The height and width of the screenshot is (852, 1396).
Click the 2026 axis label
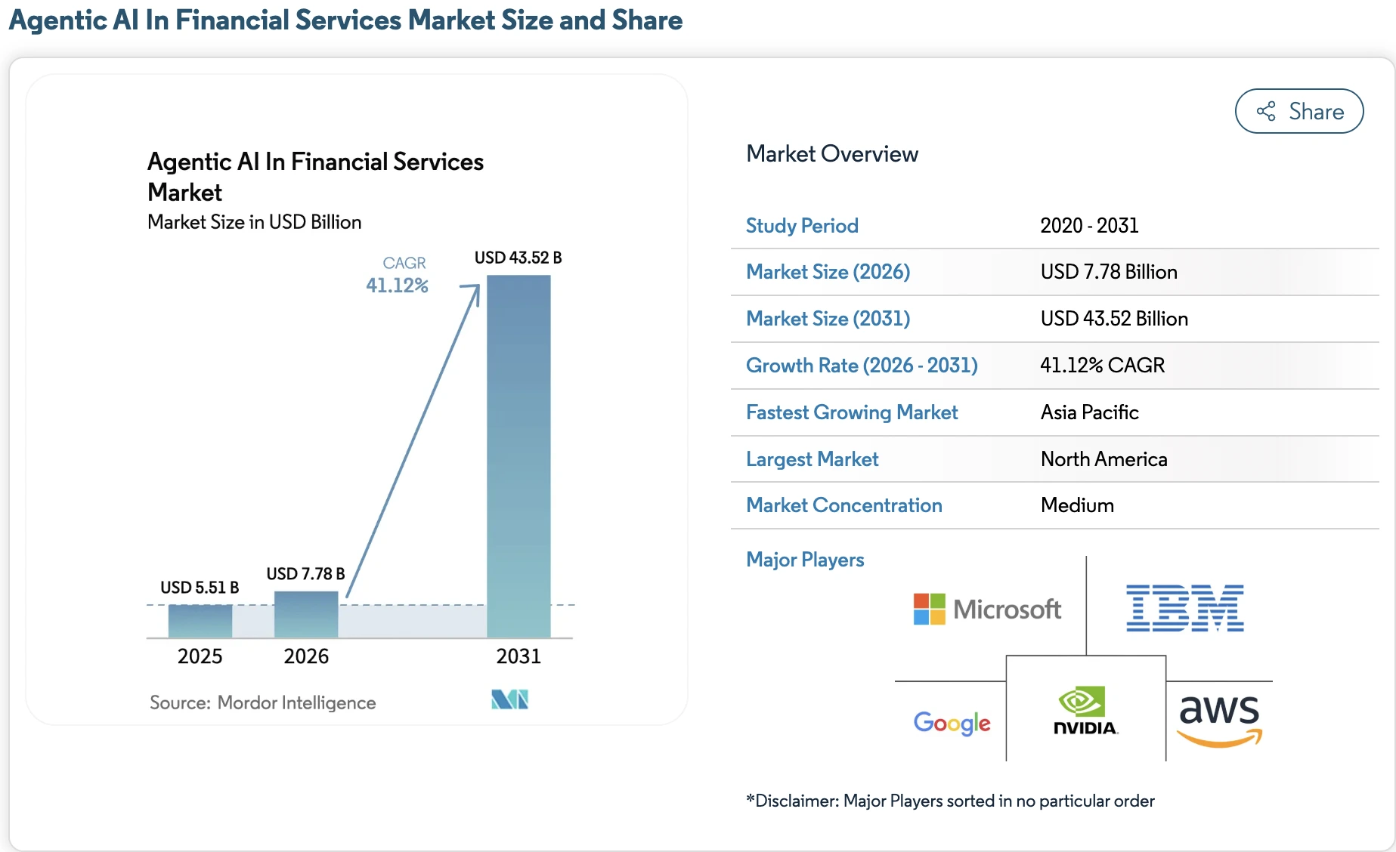(306, 656)
